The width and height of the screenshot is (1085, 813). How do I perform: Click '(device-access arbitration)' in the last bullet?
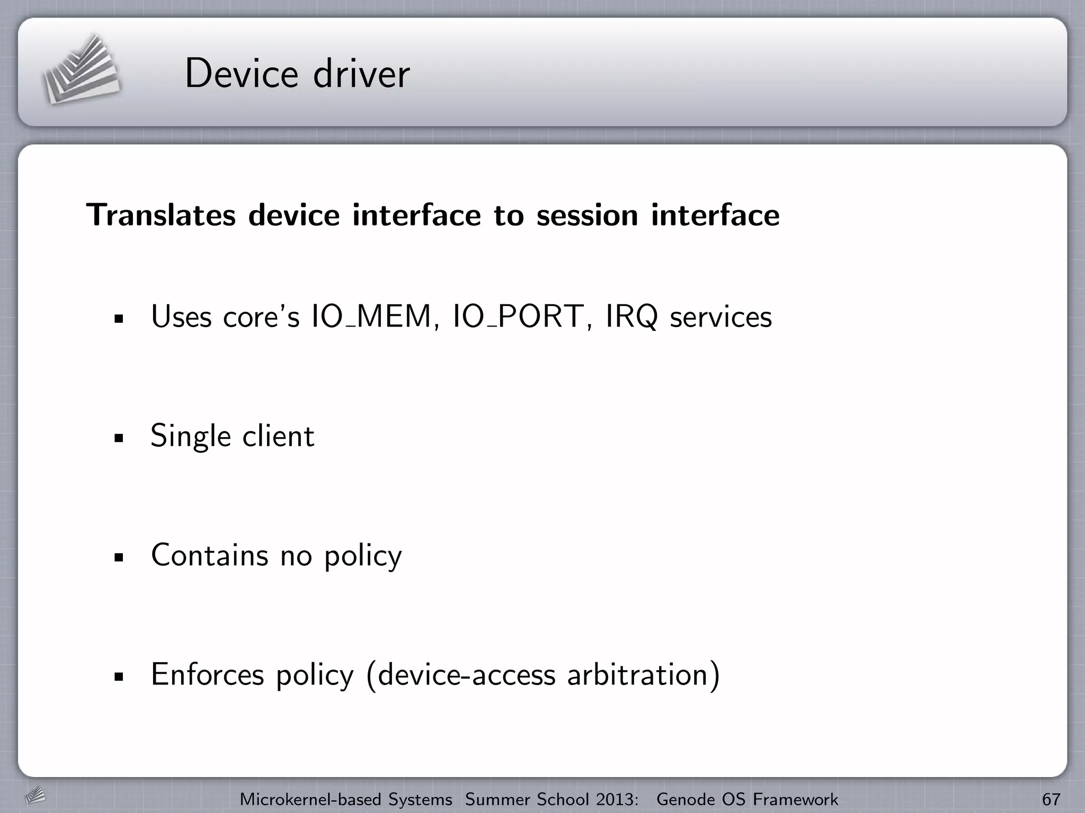pos(543,675)
